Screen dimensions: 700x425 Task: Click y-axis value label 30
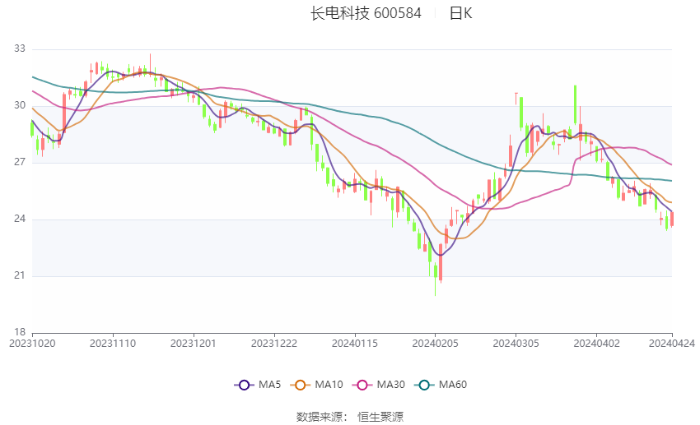[x=20, y=105]
